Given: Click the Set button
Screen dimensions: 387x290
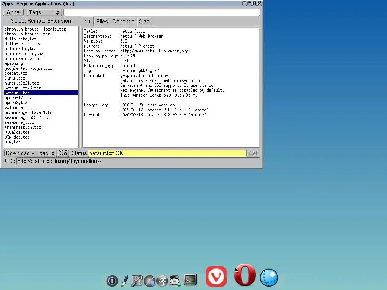Looking at the screenshot, I should pyautogui.click(x=253, y=153).
